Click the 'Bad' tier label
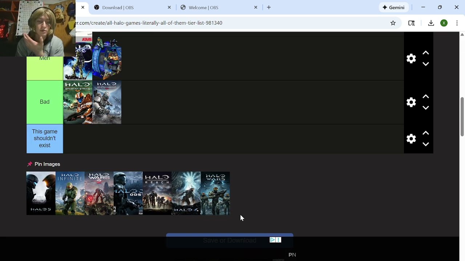Image resolution: width=465 pixels, height=261 pixels. (45, 102)
